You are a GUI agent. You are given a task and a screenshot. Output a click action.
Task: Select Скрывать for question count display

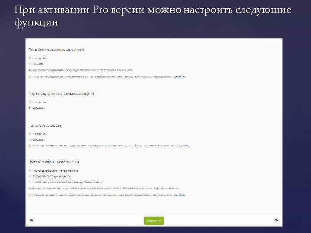[x=30, y=64]
